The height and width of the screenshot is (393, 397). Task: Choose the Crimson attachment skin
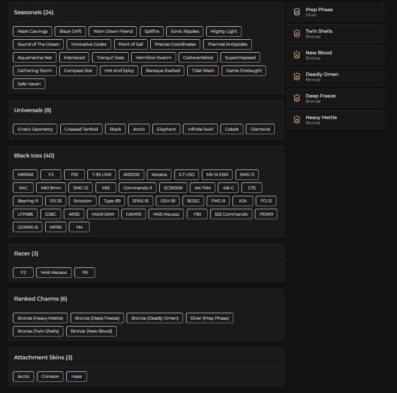click(50, 376)
